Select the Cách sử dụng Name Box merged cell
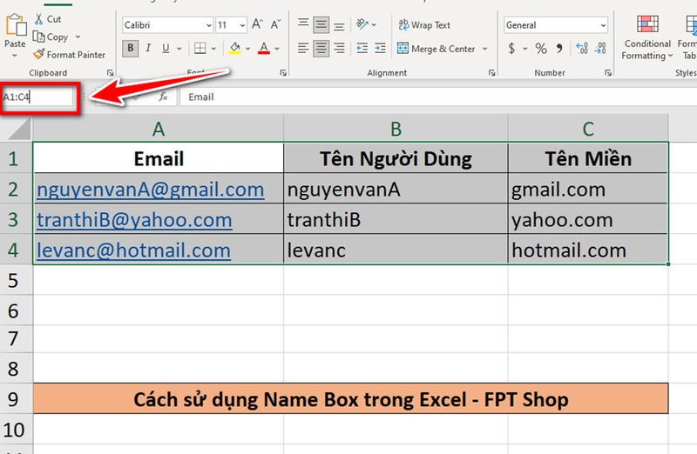Image resolution: width=697 pixels, height=454 pixels. [351, 398]
